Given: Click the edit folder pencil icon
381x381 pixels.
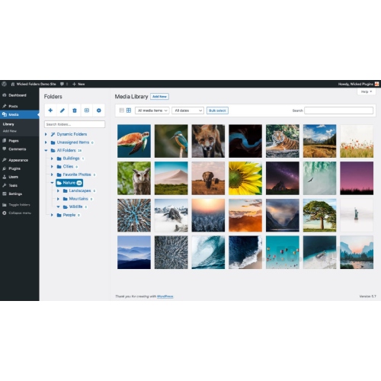Looking at the screenshot, I should 62,110.
